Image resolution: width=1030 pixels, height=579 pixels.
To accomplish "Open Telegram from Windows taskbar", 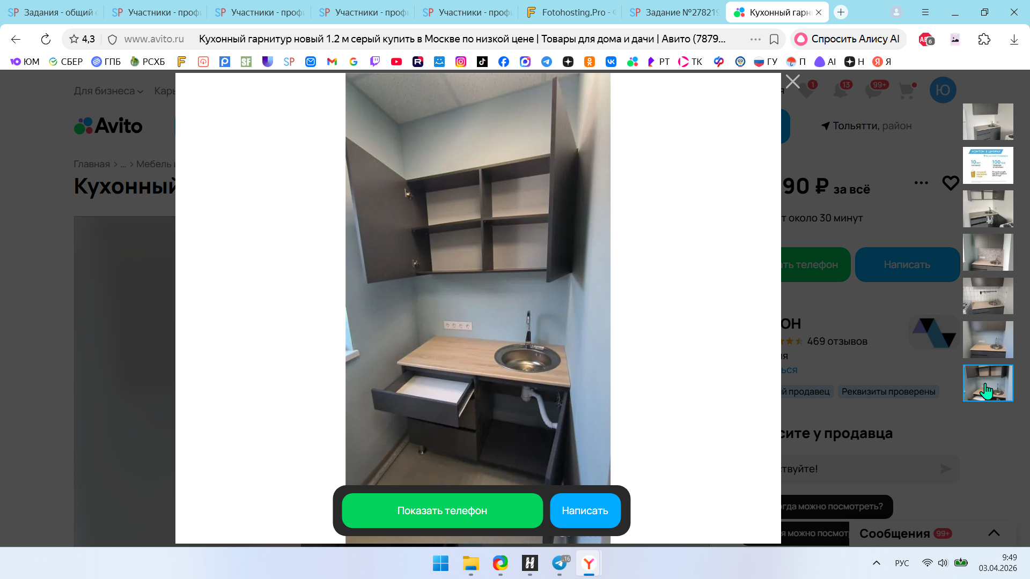I will (x=560, y=563).
